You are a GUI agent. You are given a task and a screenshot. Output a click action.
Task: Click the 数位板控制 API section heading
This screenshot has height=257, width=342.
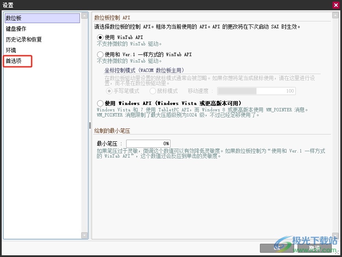[112, 18]
